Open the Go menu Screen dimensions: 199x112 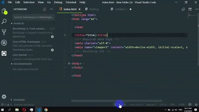click(49, 2)
